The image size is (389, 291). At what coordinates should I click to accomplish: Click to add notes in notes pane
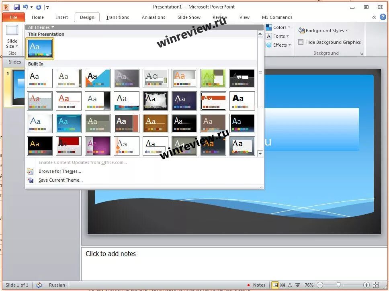111,254
